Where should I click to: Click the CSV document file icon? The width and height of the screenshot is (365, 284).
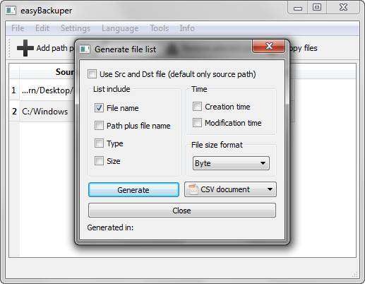tap(193, 189)
